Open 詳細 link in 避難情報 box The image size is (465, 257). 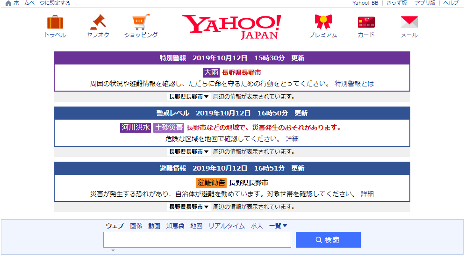(367, 194)
